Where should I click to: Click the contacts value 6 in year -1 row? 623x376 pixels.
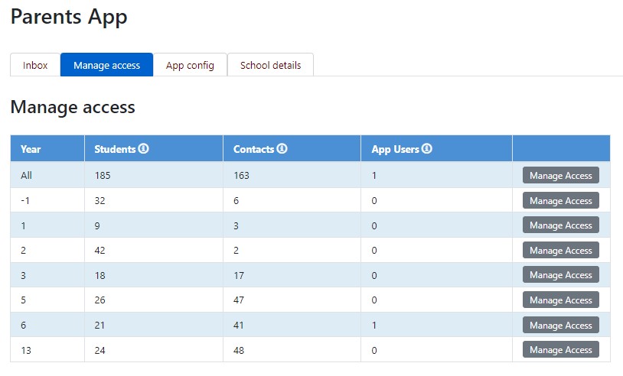click(236, 201)
